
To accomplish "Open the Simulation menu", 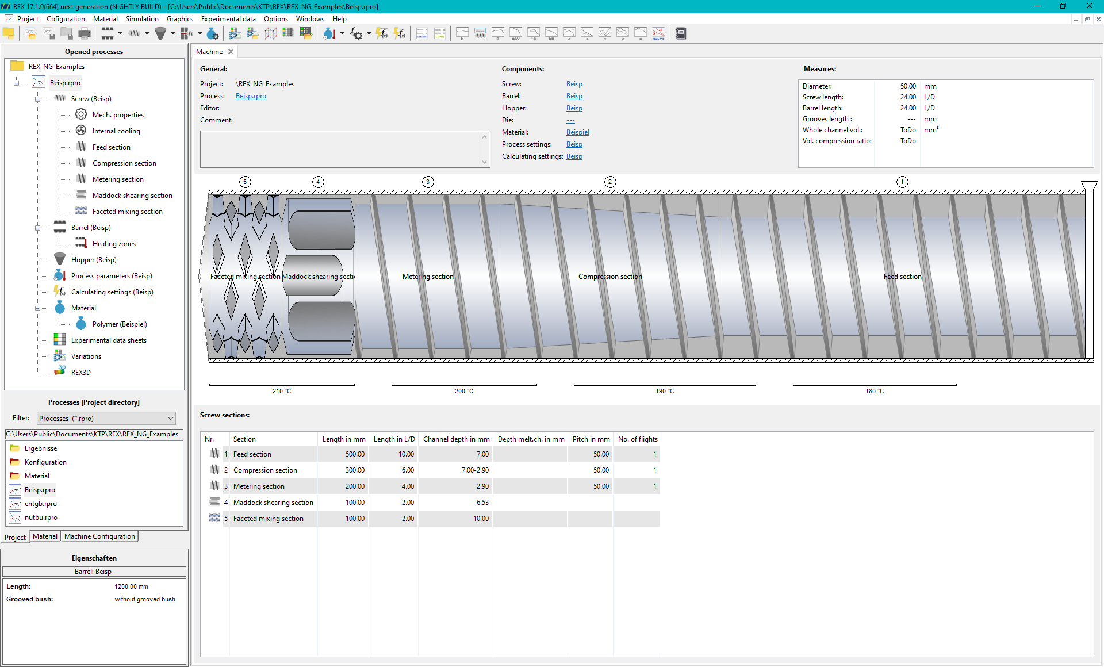I will pyautogui.click(x=142, y=19).
